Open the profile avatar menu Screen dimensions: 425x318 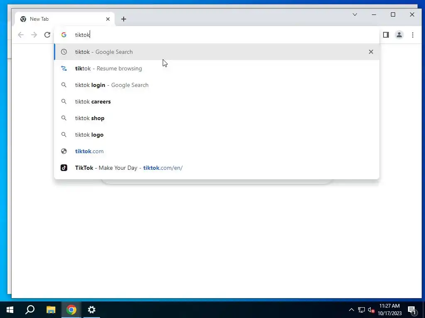click(399, 35)
